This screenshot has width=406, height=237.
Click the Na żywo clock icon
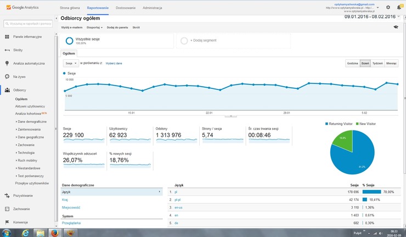point(7,76)
